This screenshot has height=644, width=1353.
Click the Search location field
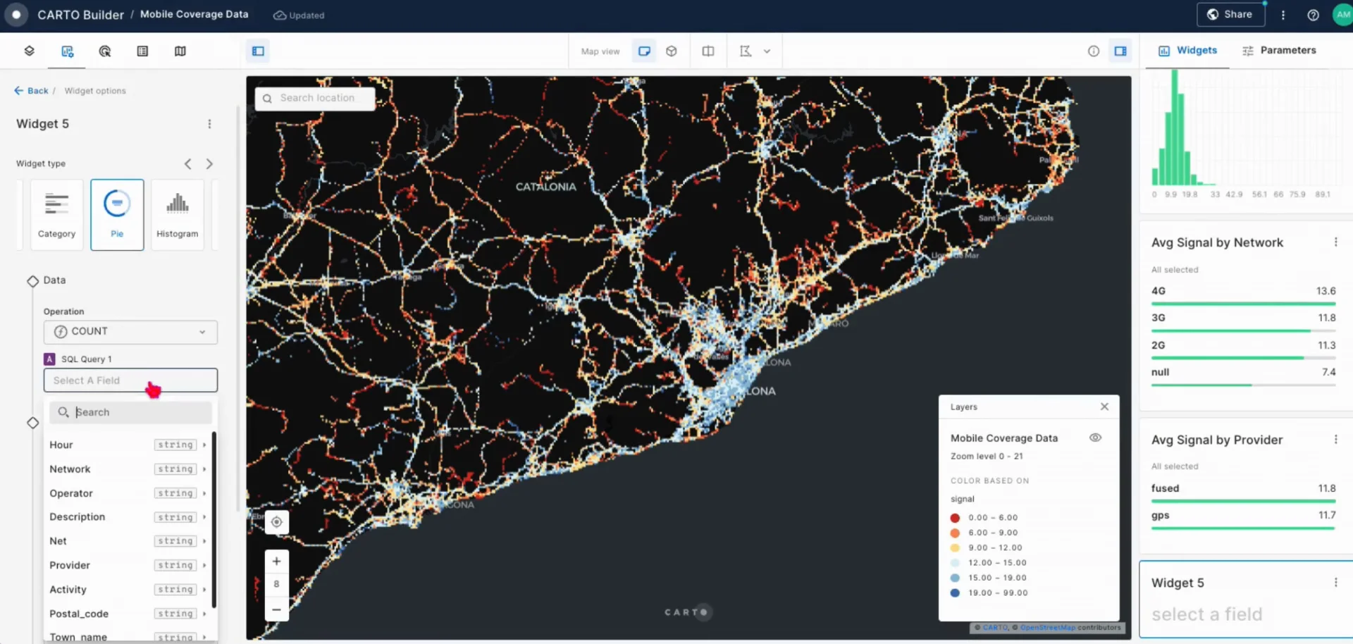[x=315, y=98]
